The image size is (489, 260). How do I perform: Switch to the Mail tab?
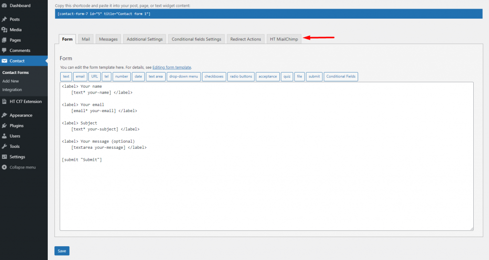(85, 39)
